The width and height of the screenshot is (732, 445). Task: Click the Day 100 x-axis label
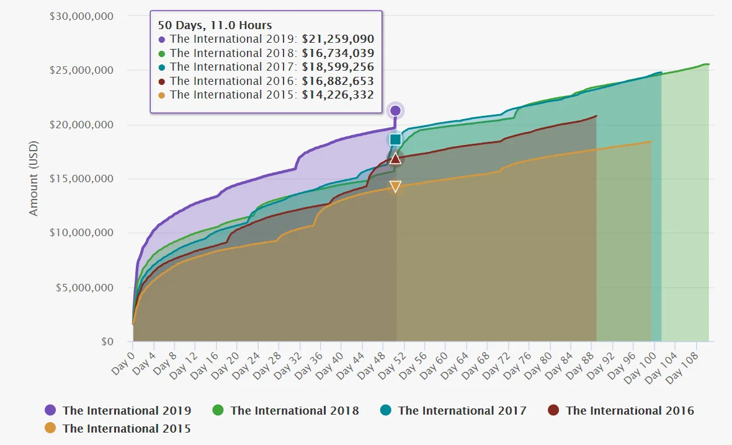(640, 368)
